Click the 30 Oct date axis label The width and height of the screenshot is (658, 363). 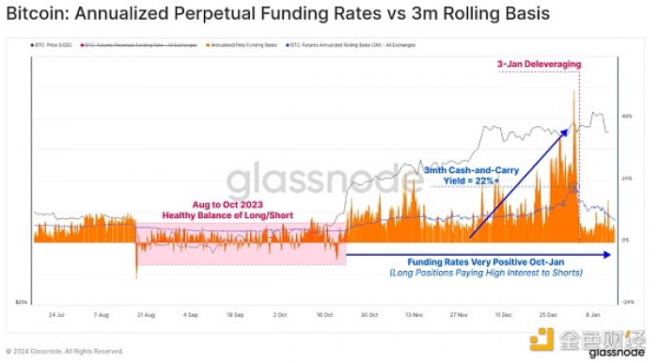pos(369,315)
